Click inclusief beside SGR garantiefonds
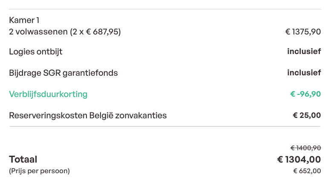 pos(304,73)
